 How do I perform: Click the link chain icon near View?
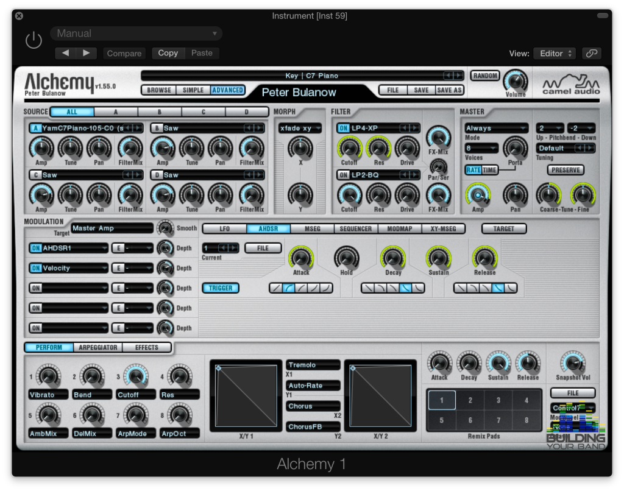[591, 54]
